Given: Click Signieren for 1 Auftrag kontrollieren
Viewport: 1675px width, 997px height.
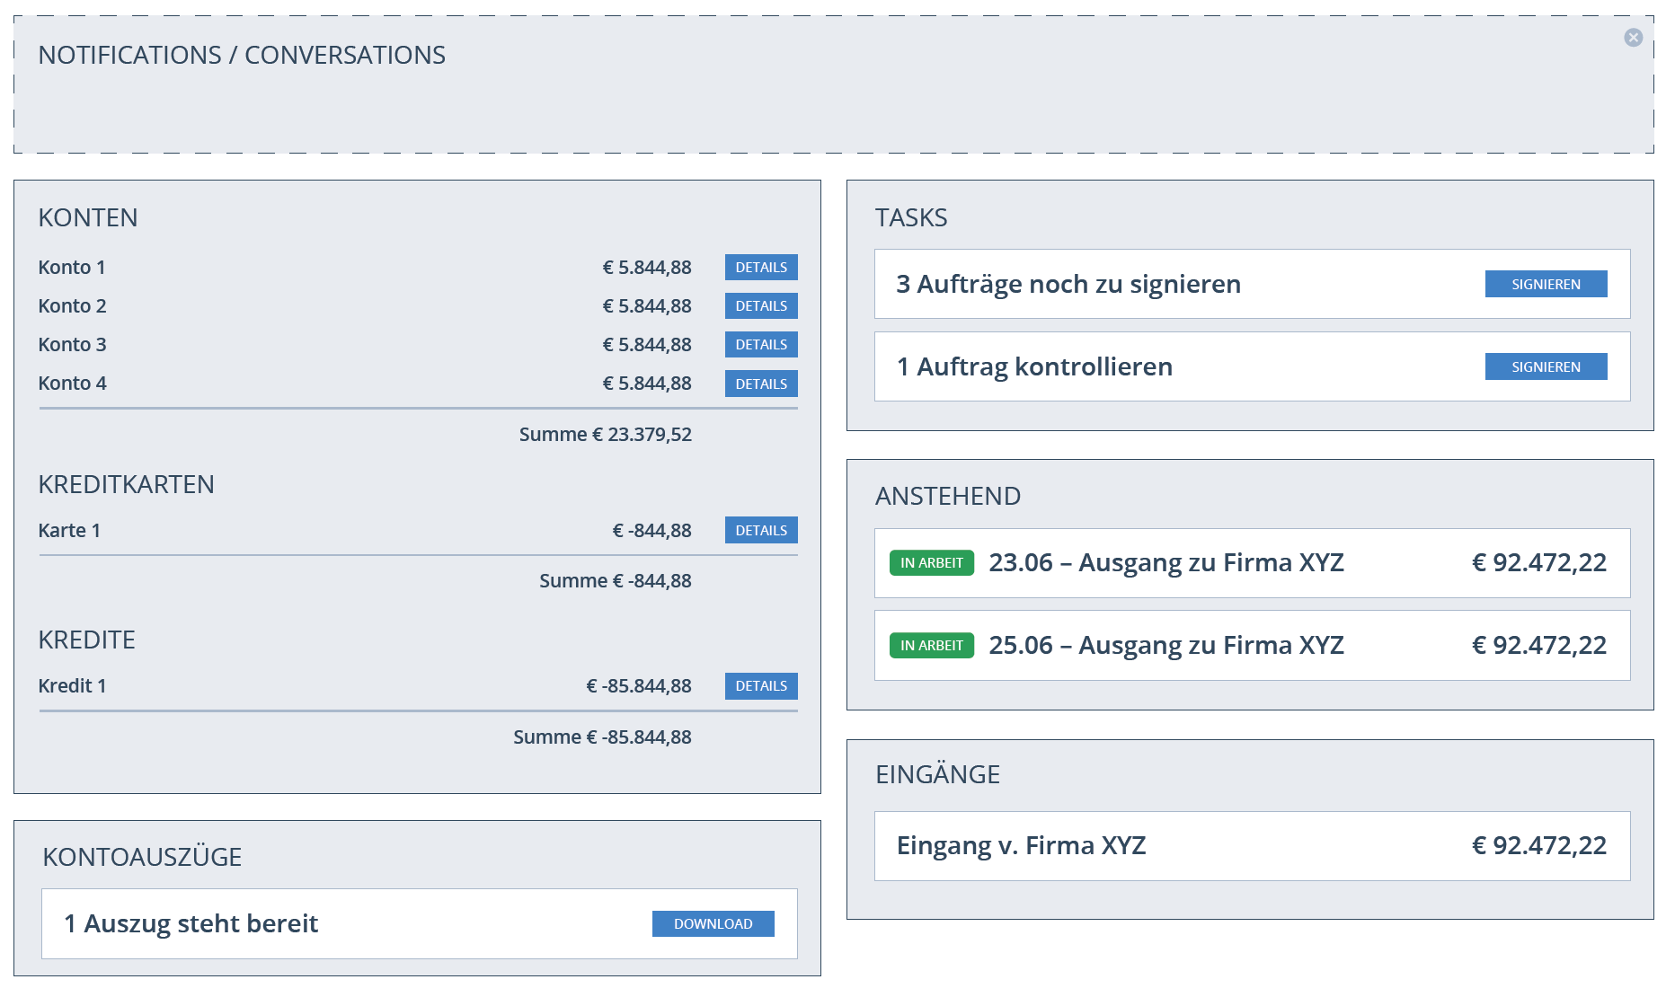Looking at the screenshot, I should click(x=1545, y=367).
